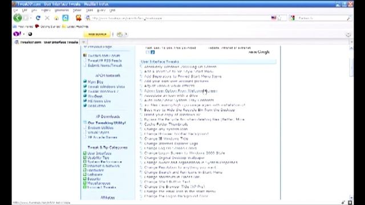Open the back/forward history dropdown arrow
The height and width of the screenshot is (205, 365).
pos(31,18)
